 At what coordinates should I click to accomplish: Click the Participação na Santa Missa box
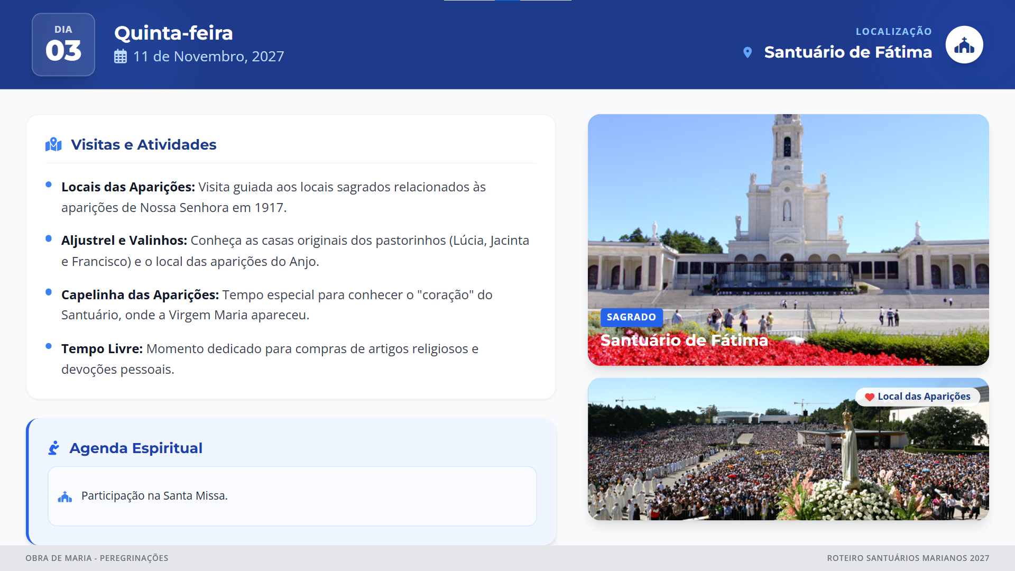click(x=292, y=496)
